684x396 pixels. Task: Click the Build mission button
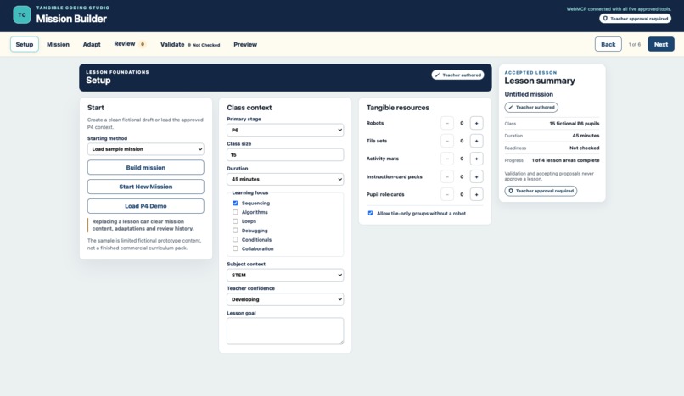(x=146, y=167)
